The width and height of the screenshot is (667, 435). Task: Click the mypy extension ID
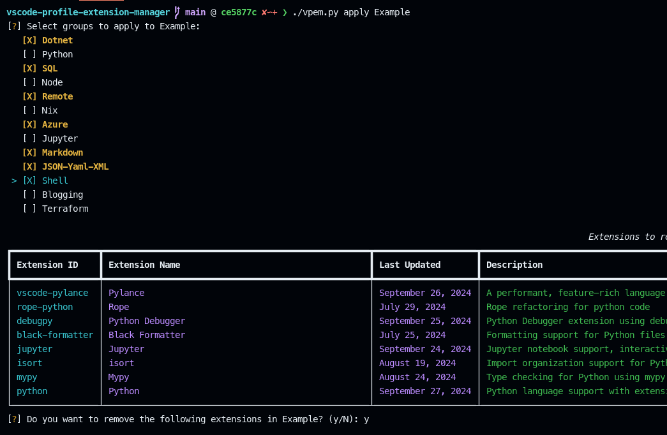point(27,377)
